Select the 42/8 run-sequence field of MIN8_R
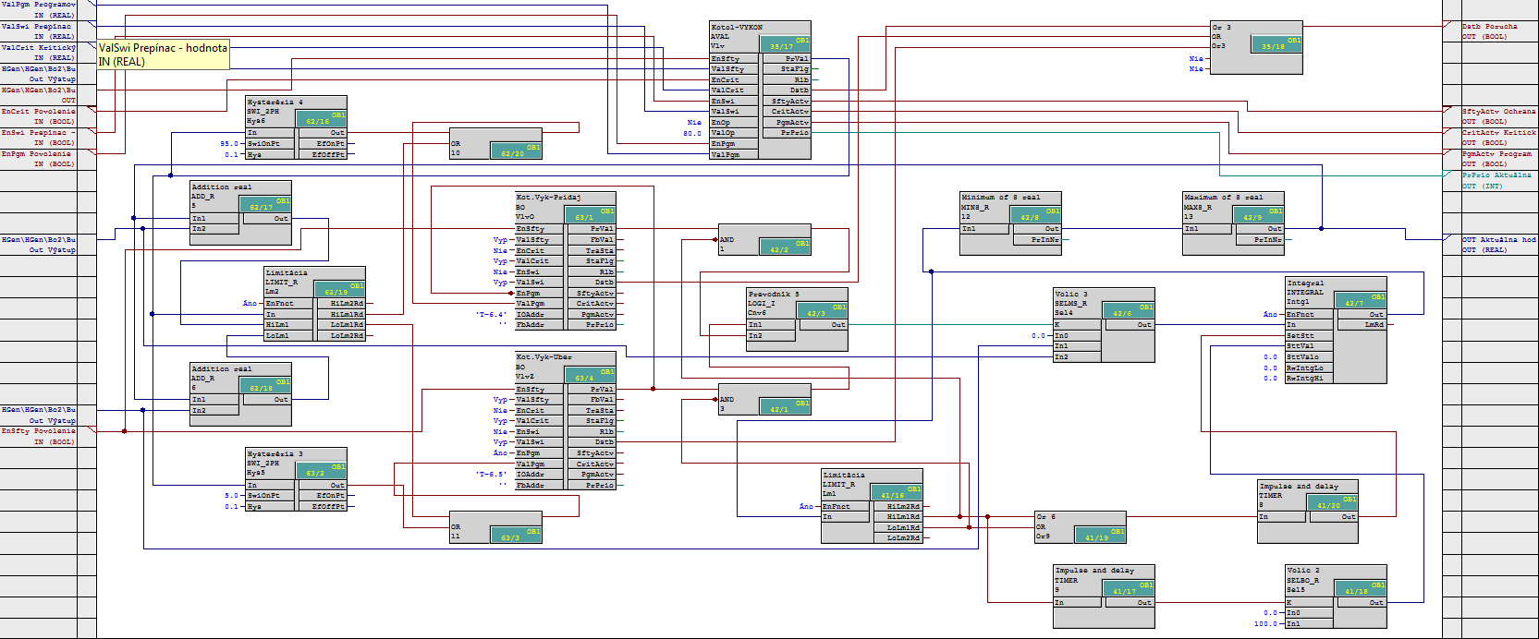Screen dimensions: 1539x639 (x=1035, y=215)
